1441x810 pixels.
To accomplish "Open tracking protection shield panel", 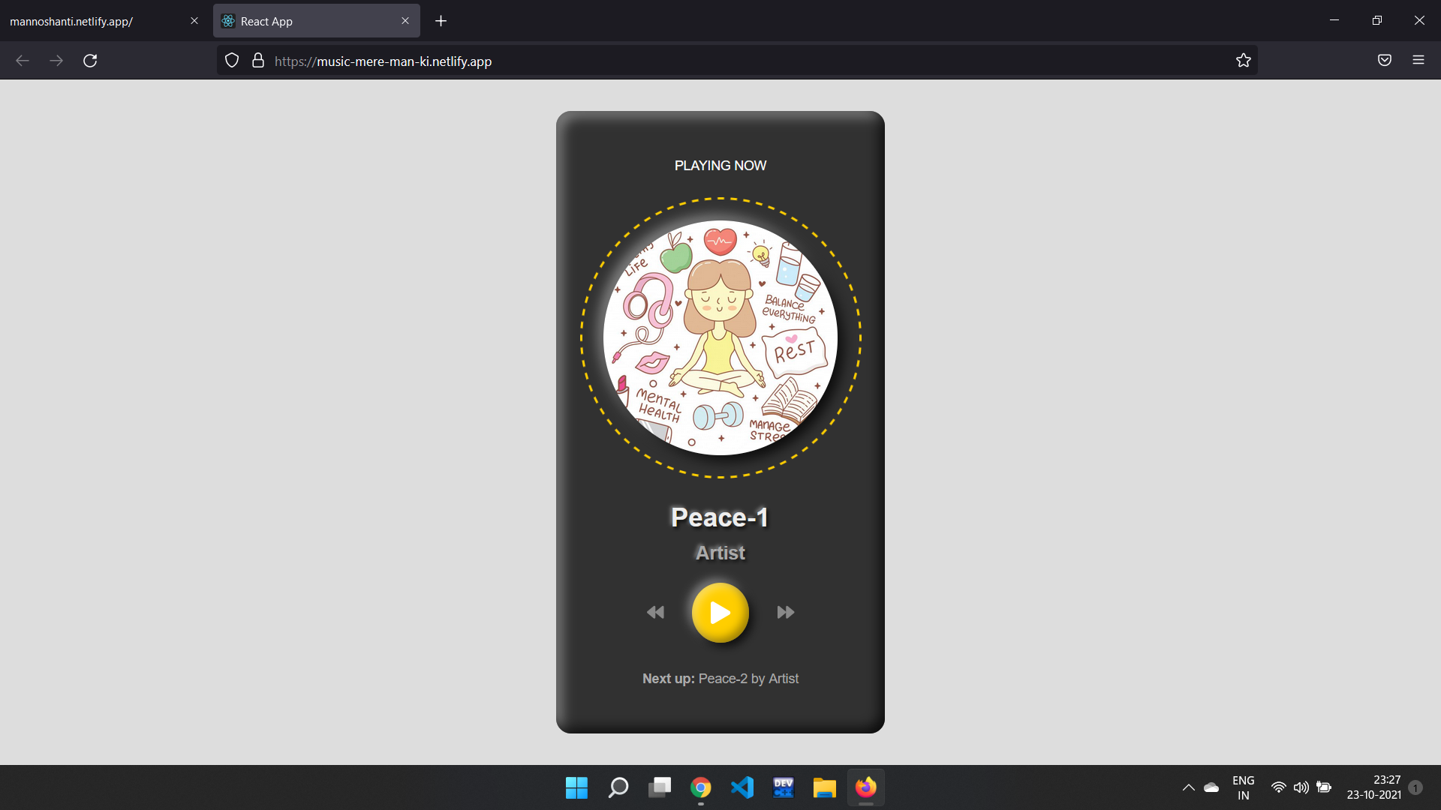I will tap(232, 61).
